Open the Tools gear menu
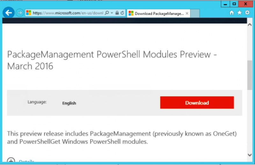Viewport: 255px width, 165px height. tap(247, 12)
